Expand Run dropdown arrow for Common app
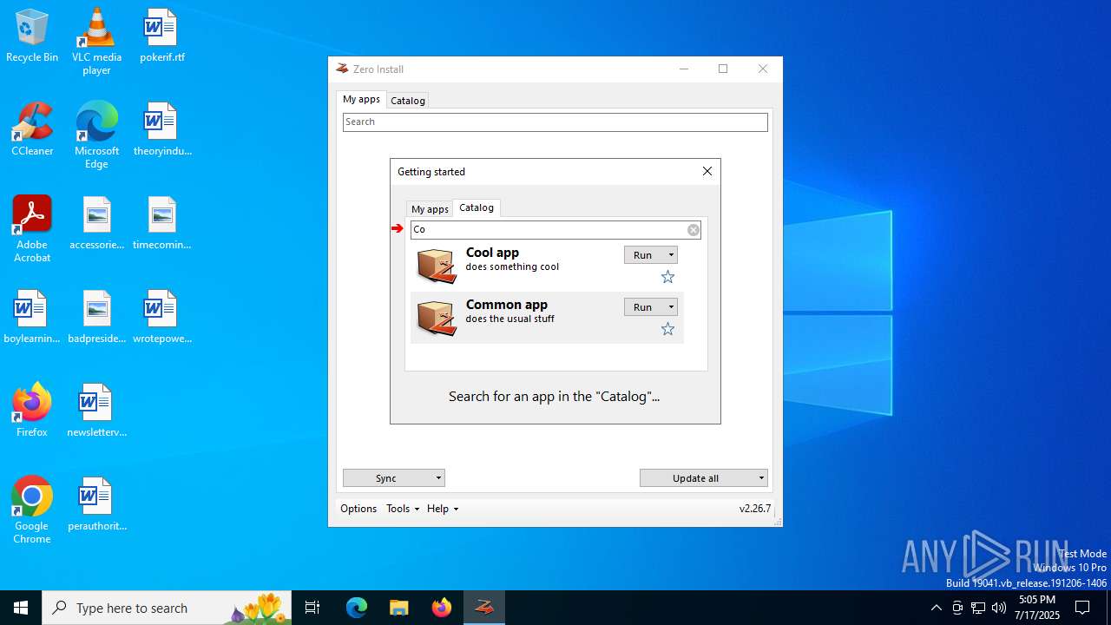The height and width of the screenshot is (625, 1111). pos(671,307)
